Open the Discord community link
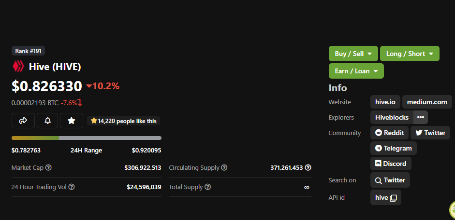The width and height of the screenshot is (455, 220). tap(391, 164)
